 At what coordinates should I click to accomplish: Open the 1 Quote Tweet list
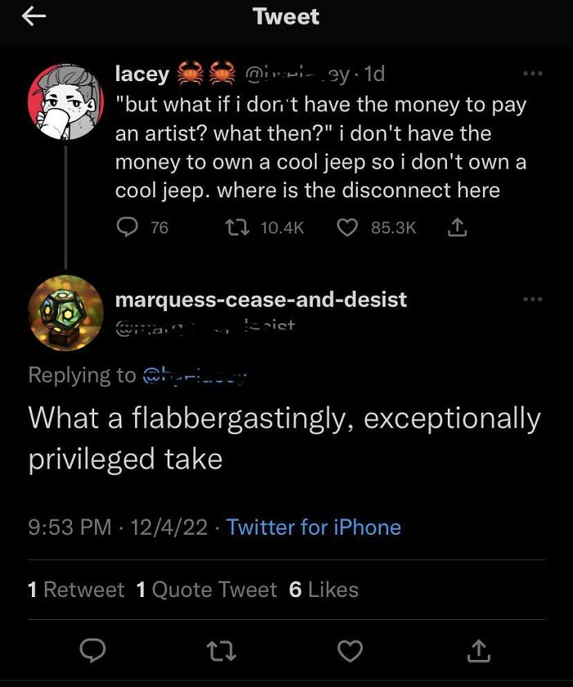204,589
